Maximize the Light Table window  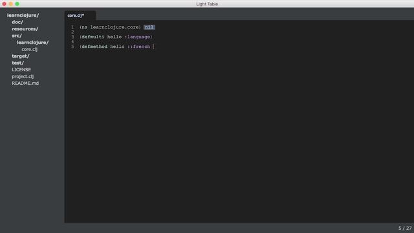click(17, 4)
